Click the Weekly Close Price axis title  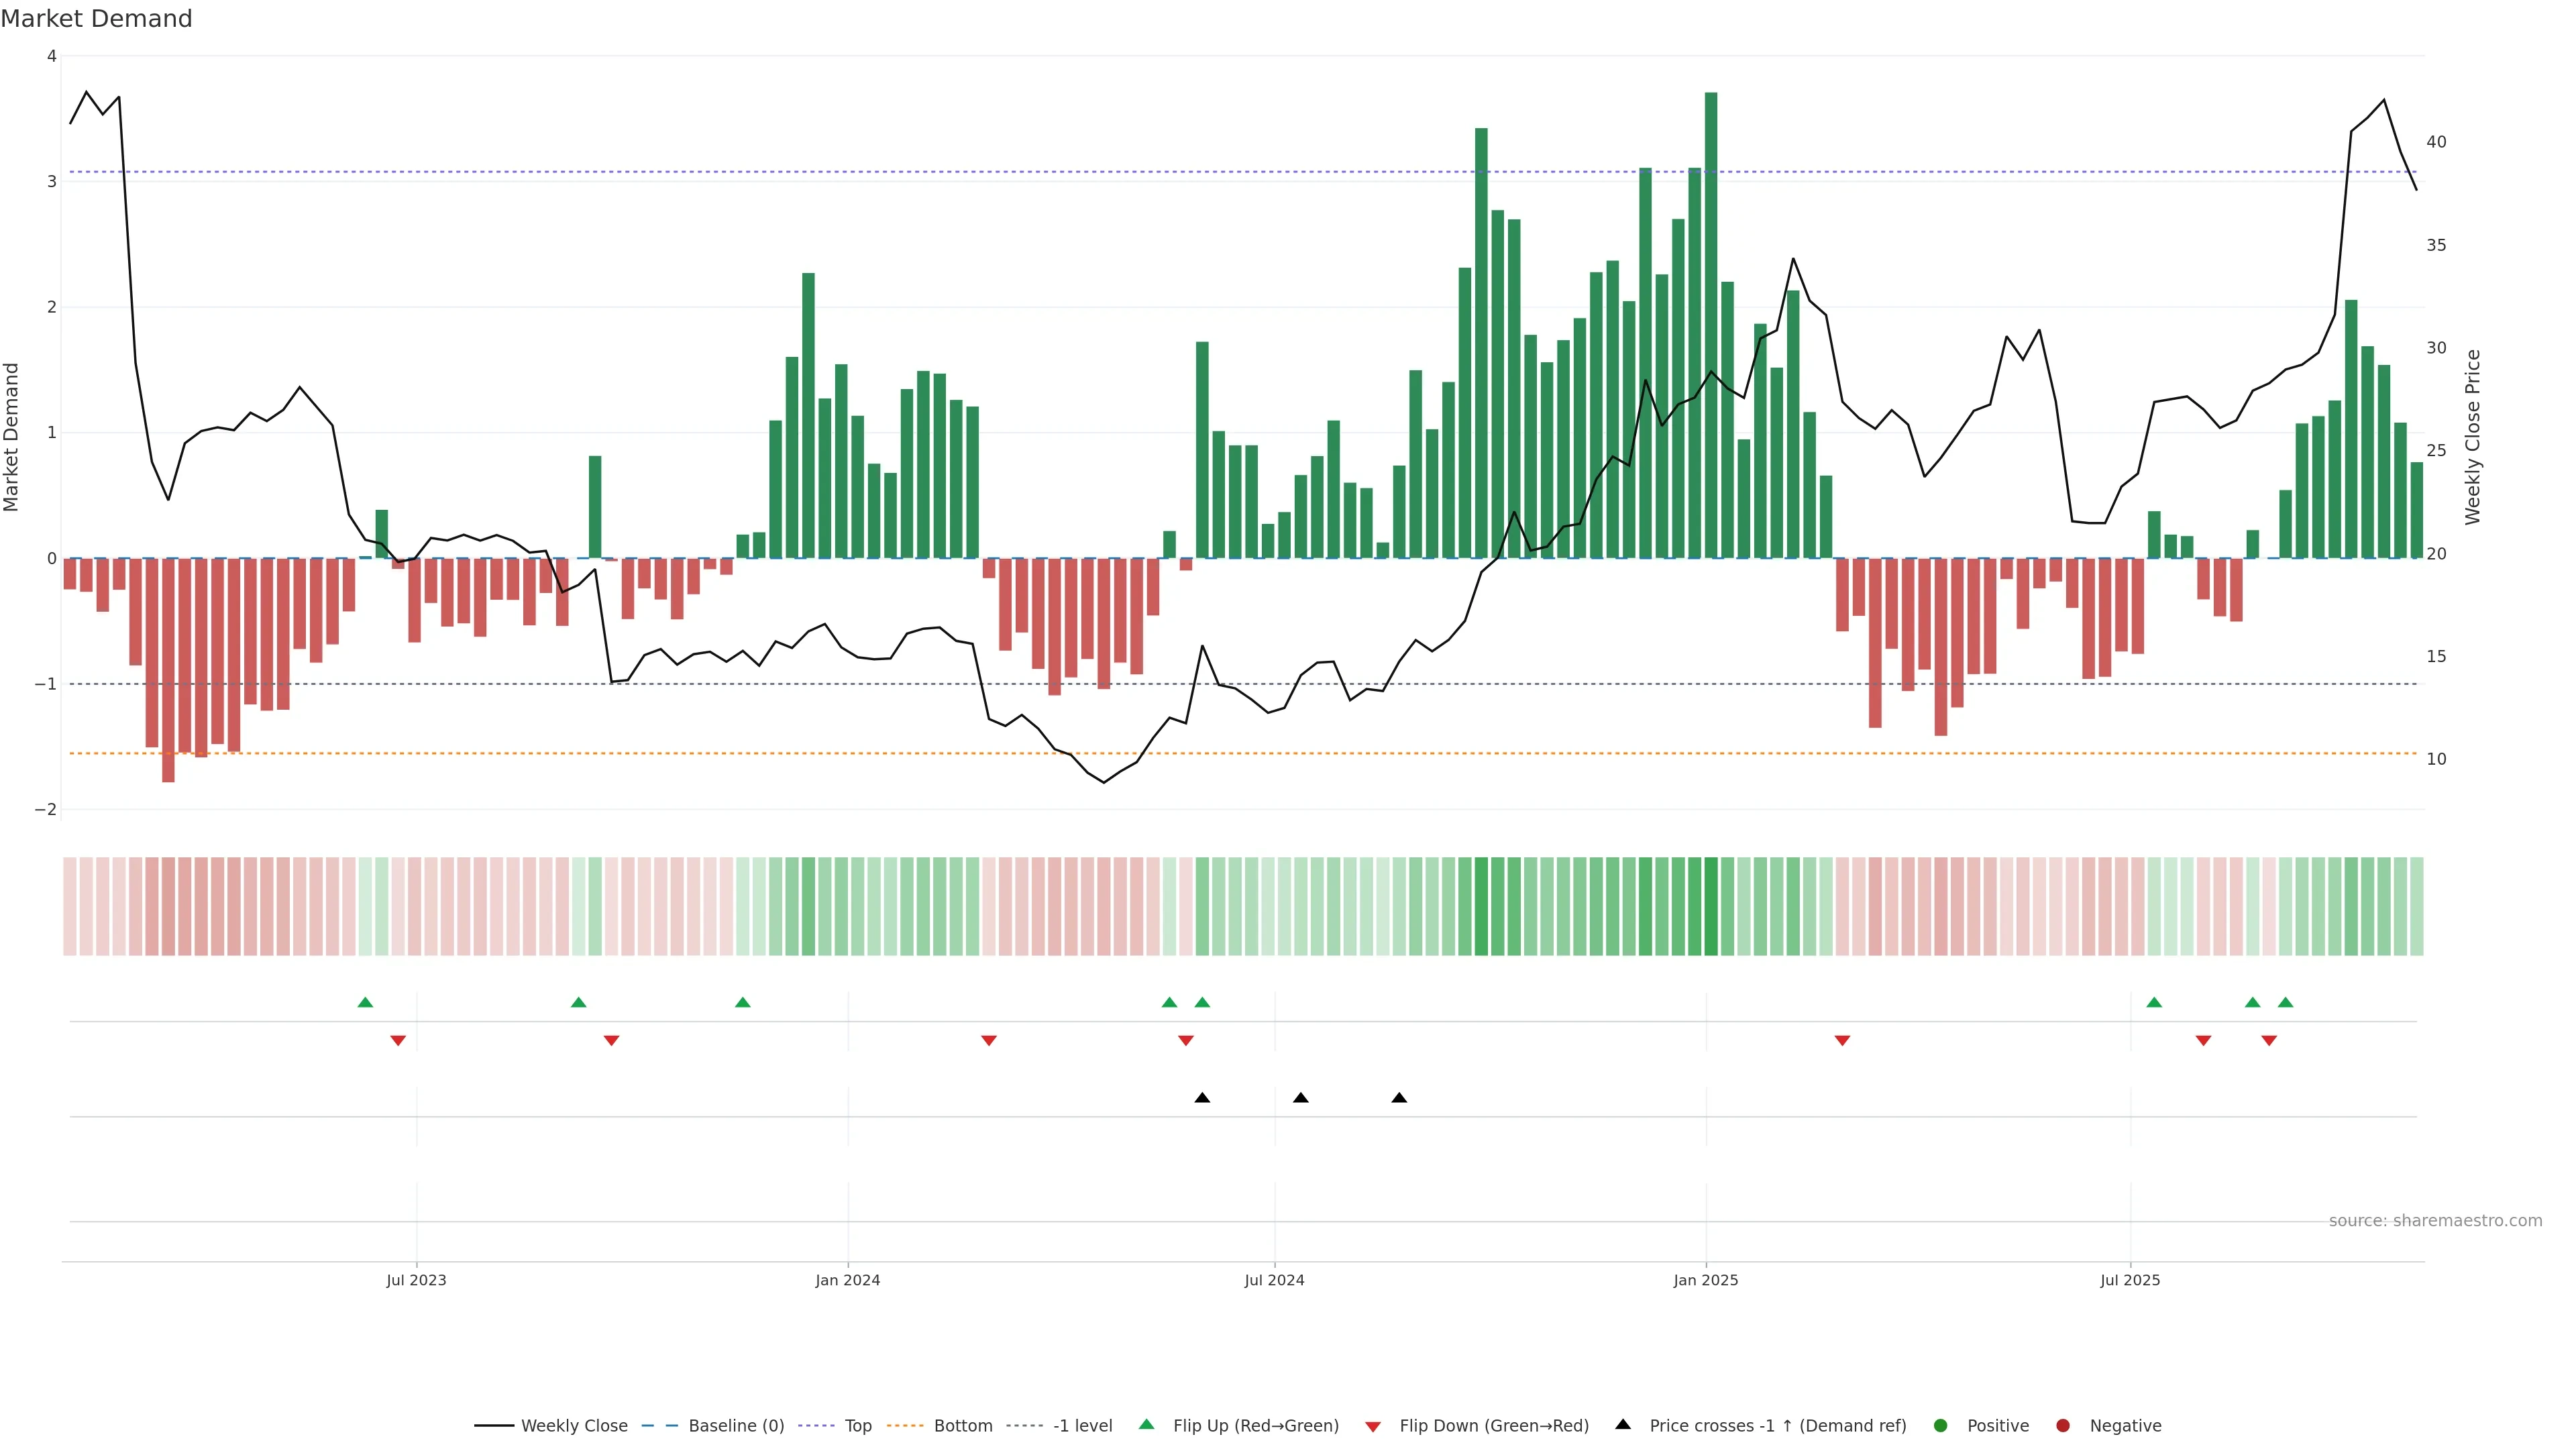click(x=2473, y=437)
